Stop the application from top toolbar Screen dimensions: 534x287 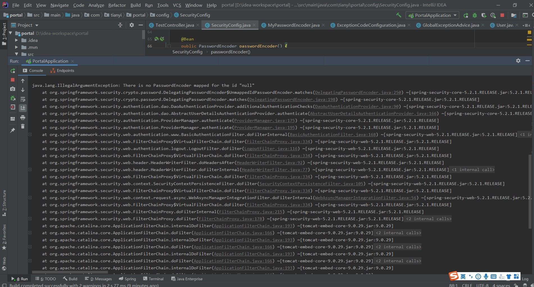click(x=502, y=15)
